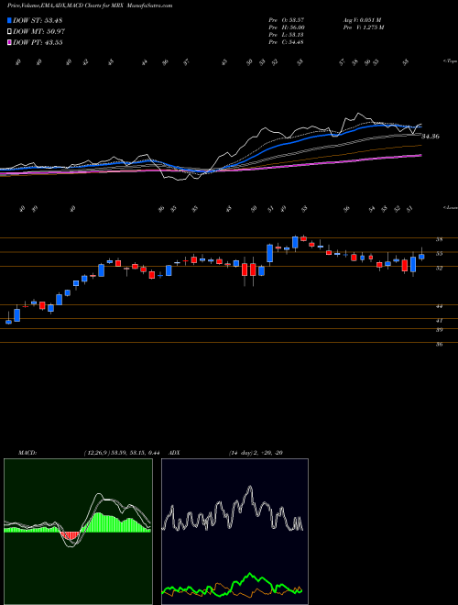Click the blue DOW ST legend swatch
The image size is (458, 605).
pyautogui.click(x=9, y=20)
